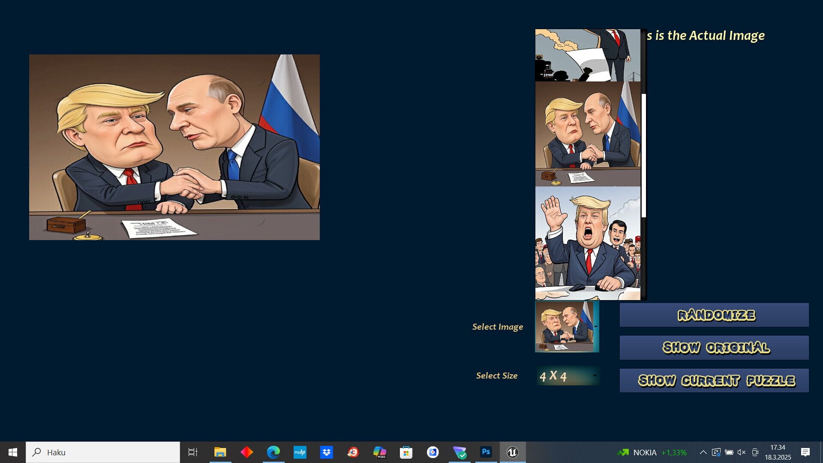Click the screen-cast icon in the system tray
823x463 pixels.
pos(755,452)
